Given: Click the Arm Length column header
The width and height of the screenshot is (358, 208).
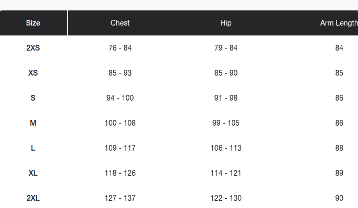Looking at the screenshot, I should pyautogui.click(x=339, y=23).
